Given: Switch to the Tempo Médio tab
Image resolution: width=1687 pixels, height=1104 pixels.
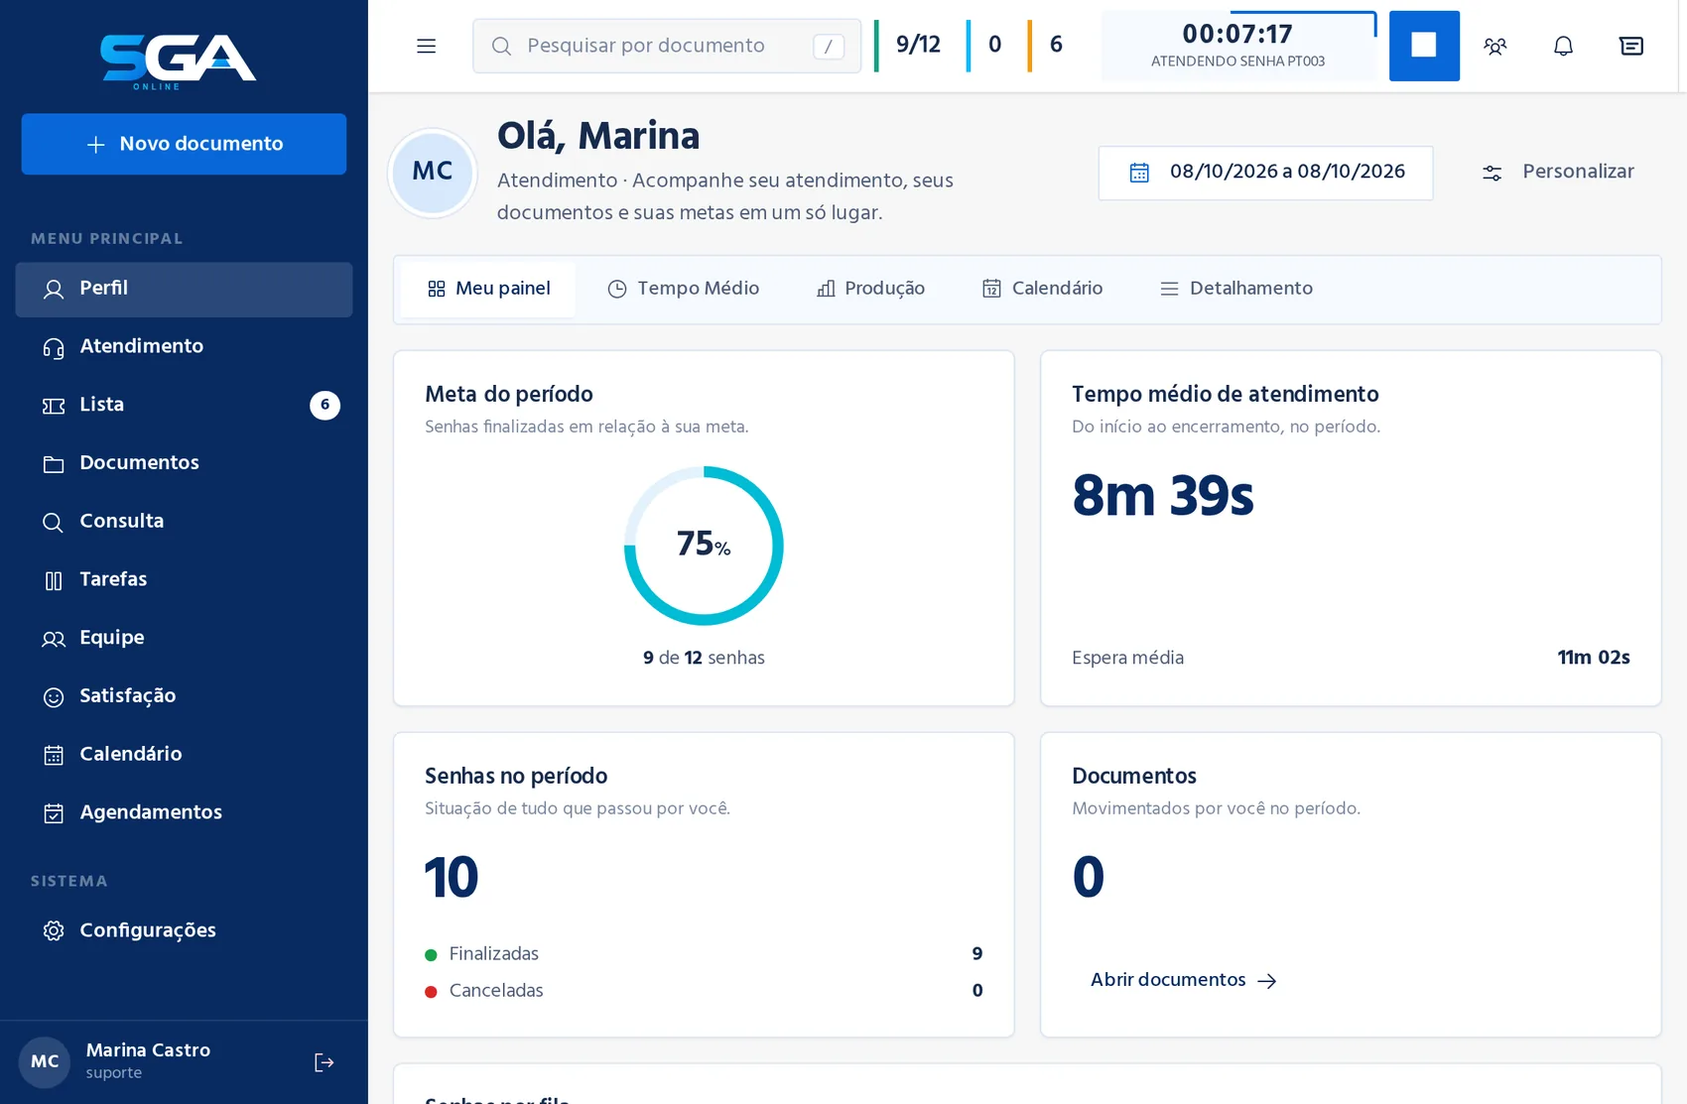Looking at the screenshot, I should [x=683, y=289].
